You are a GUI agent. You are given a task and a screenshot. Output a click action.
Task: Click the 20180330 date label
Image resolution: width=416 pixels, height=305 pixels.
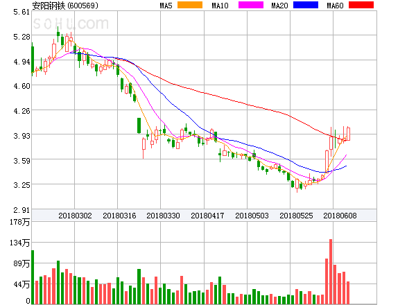coord(163,216)
